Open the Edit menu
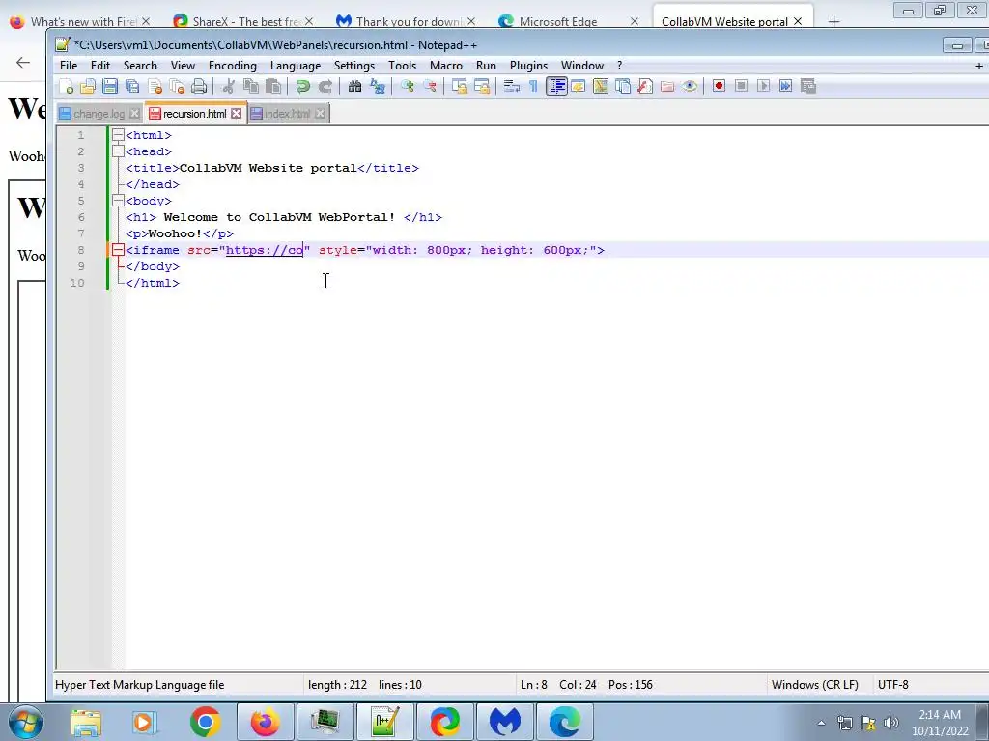 (x=100, y=66)
